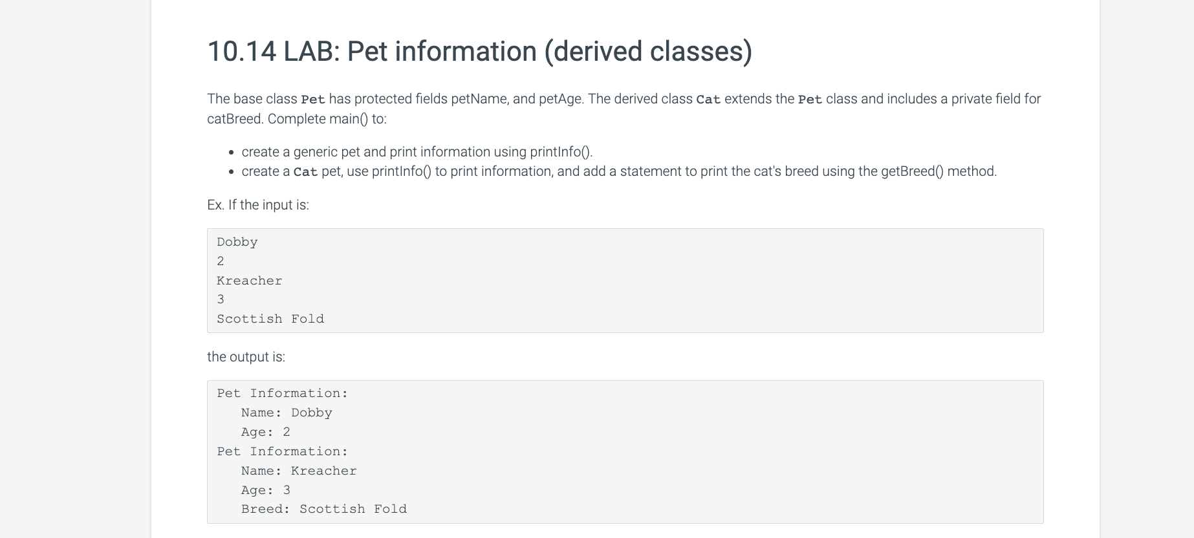Screen dimensions: 1194x538
Task: Click the bullet mentioning the getBreed() method
Action: [x=619, y=171]
